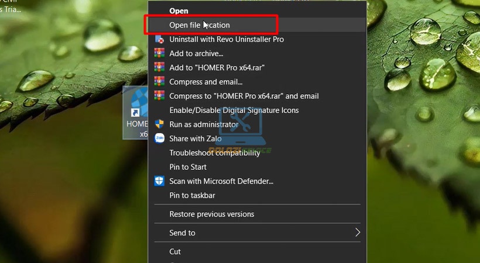
Task: Click WinRAR icon beside Add to archive
Action: click(x=159, y=53)
